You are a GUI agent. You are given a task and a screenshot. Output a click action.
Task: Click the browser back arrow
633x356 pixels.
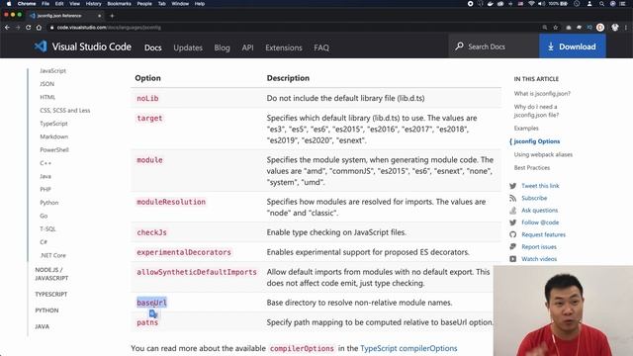point(7,28)
